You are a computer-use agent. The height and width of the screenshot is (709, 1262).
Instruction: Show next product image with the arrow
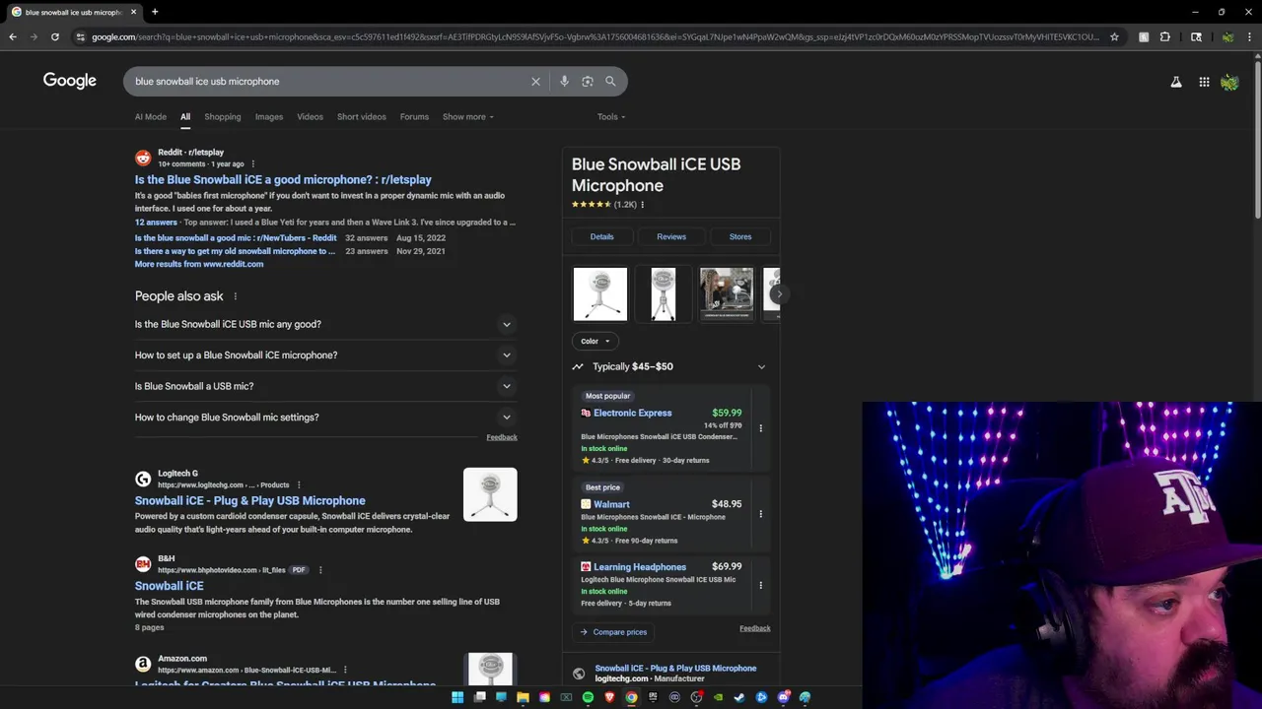pyautogui.click(x=779, y=293)
